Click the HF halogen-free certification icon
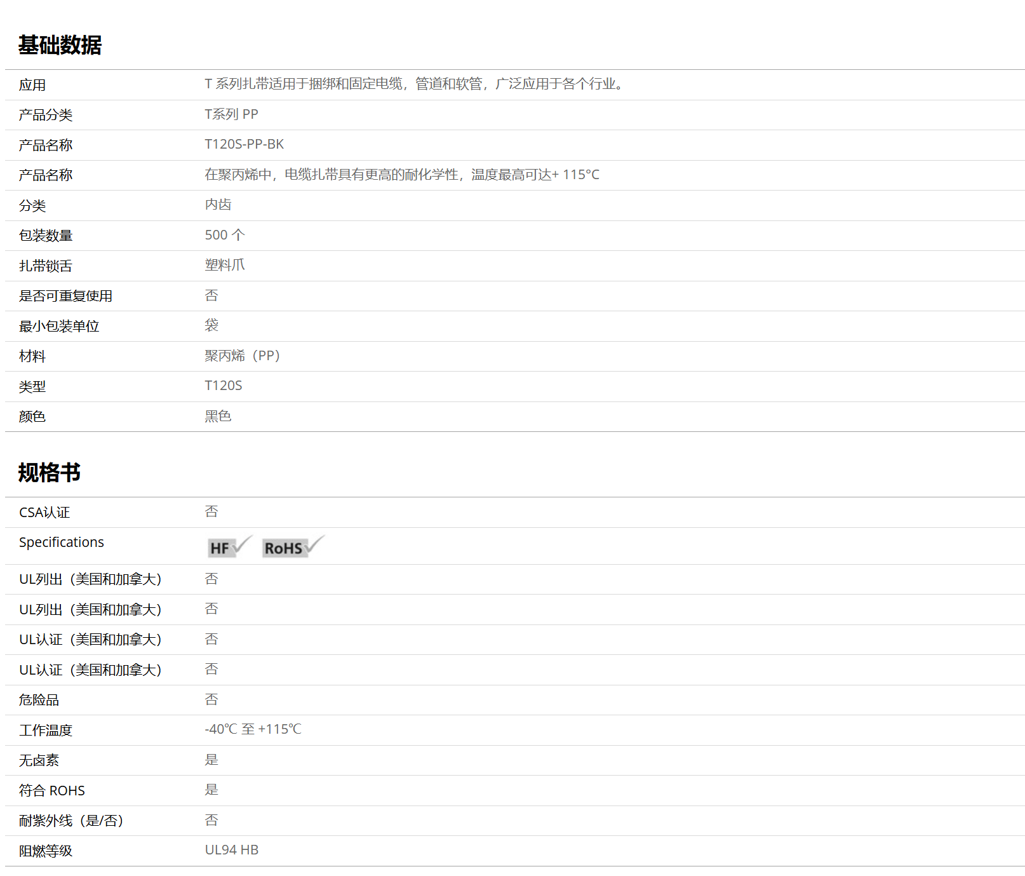 coord(229,547)
